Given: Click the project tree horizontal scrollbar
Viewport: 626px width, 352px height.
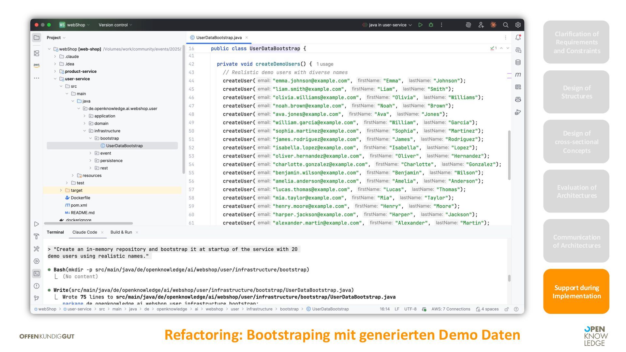Looking at the screenshot, I should point(88,223).
